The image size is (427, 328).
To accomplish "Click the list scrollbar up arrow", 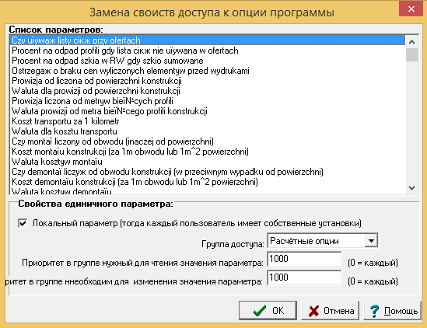I will pos(411,42).
